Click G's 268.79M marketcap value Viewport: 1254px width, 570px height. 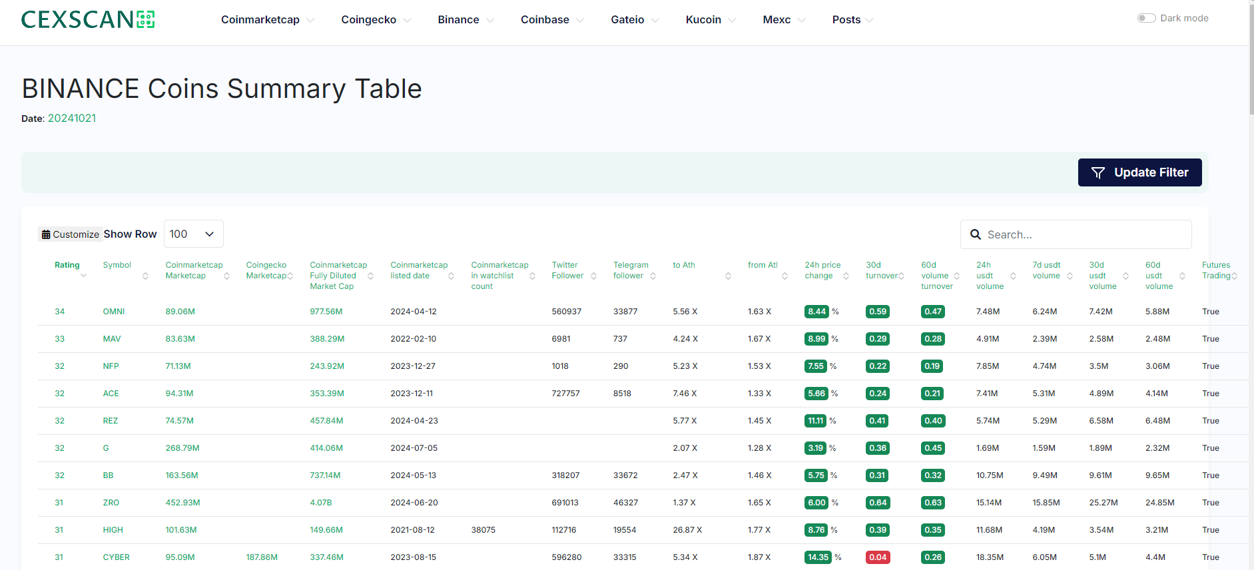(182, 448)
